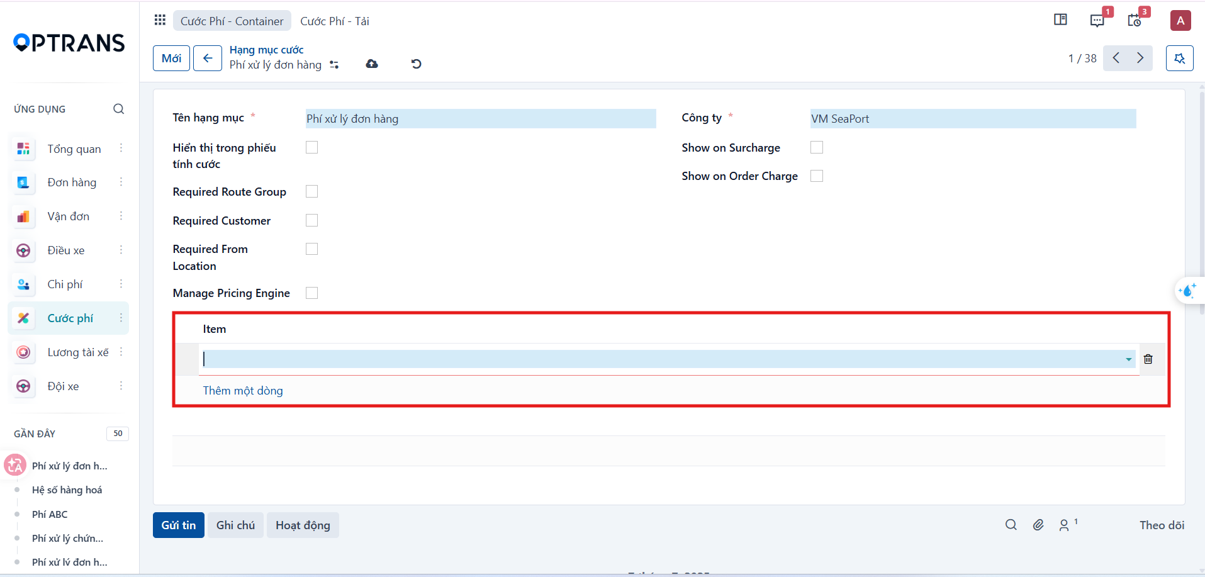Click the discard changes undo icon
Screen dimensions: 1205x577
416,64
